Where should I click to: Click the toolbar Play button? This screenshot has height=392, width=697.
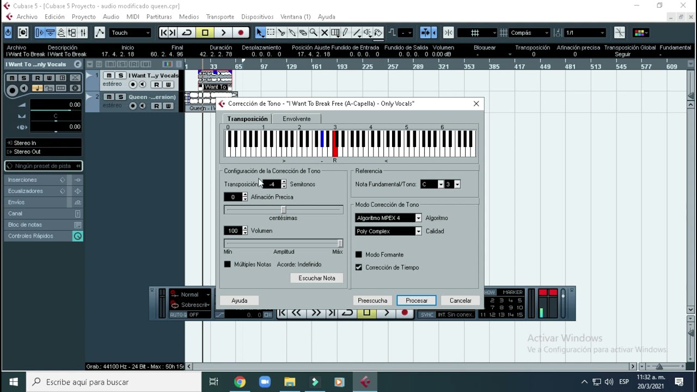click(223, 33)
